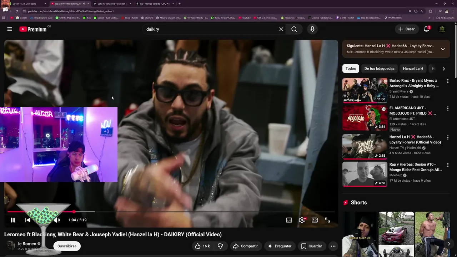Clear the search box with the X

tap(281, 29)
